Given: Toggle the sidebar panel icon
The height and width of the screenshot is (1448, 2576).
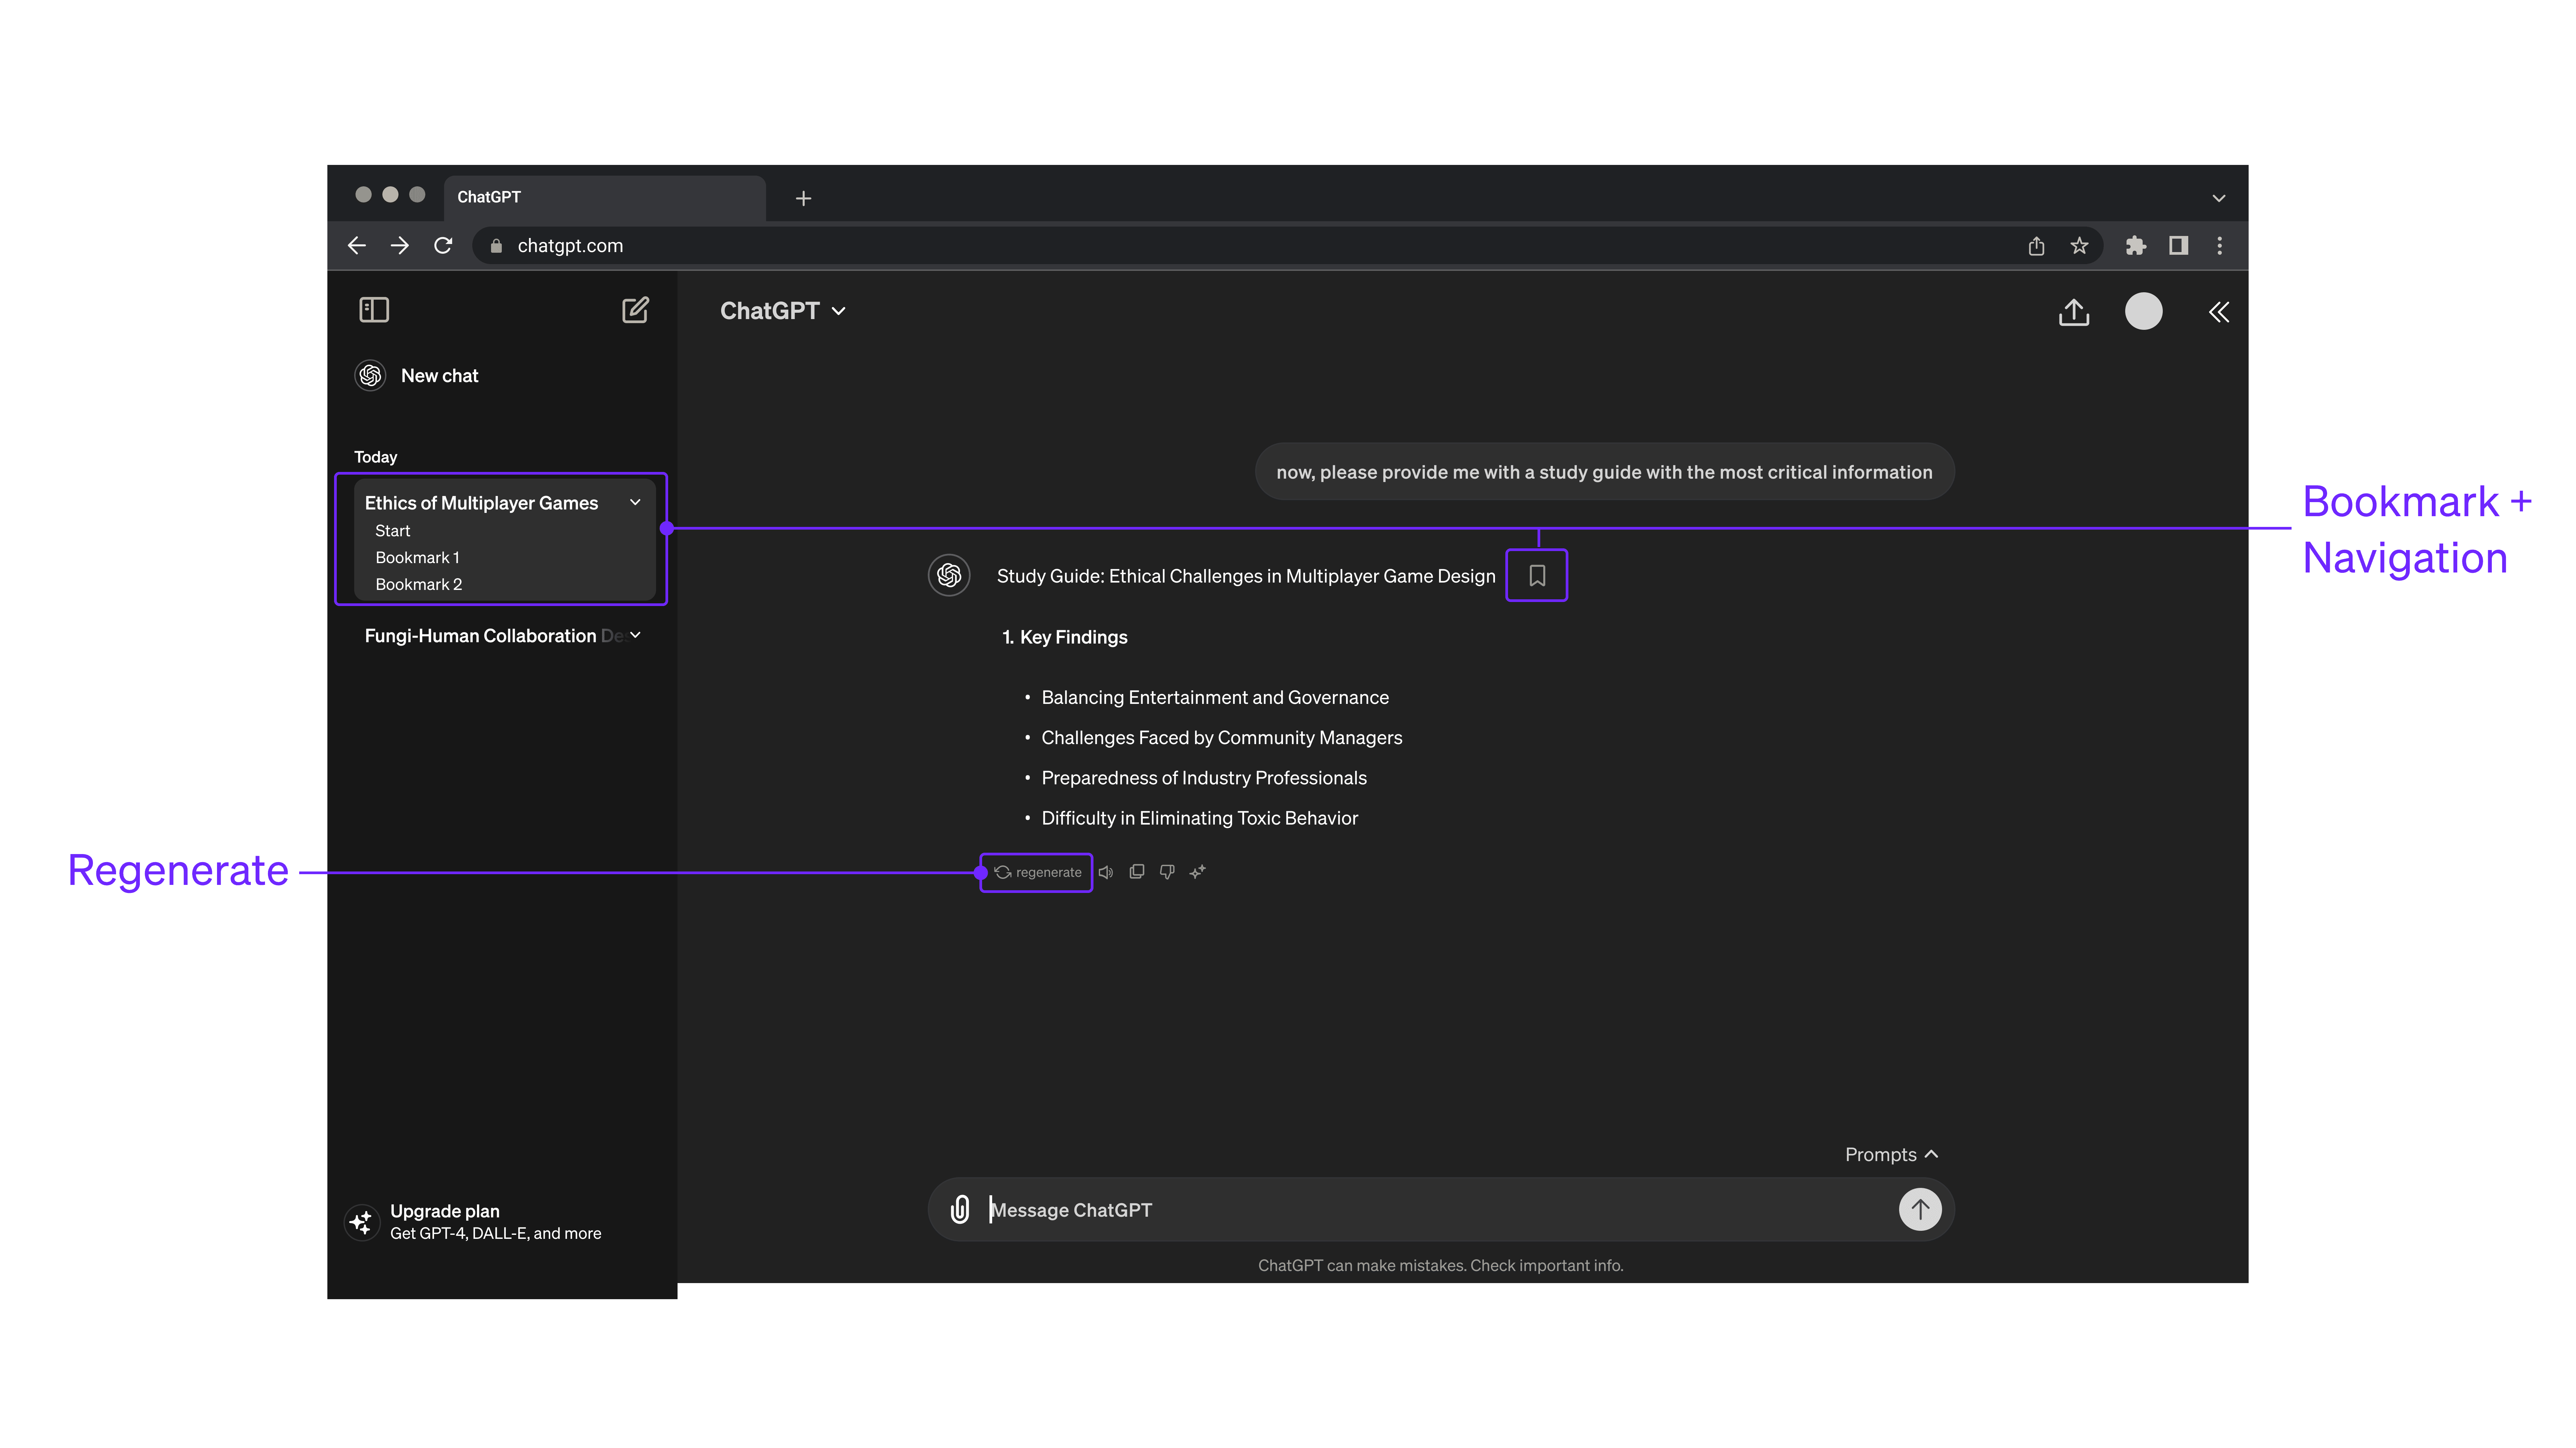Looking at the screenshot, I should point(374,310).
